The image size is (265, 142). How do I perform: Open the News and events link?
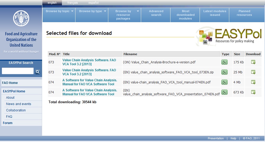19,104
